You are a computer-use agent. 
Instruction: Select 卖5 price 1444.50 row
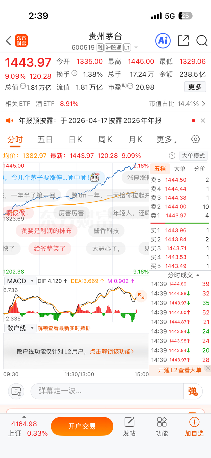click(x=180, y=180)
